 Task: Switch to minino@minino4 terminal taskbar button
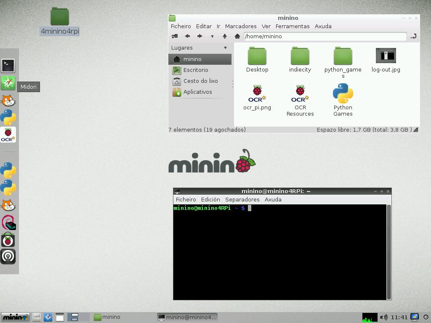[x=187, y=317]
